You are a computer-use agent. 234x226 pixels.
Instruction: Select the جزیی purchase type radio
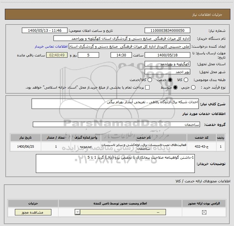coord(193,87)
